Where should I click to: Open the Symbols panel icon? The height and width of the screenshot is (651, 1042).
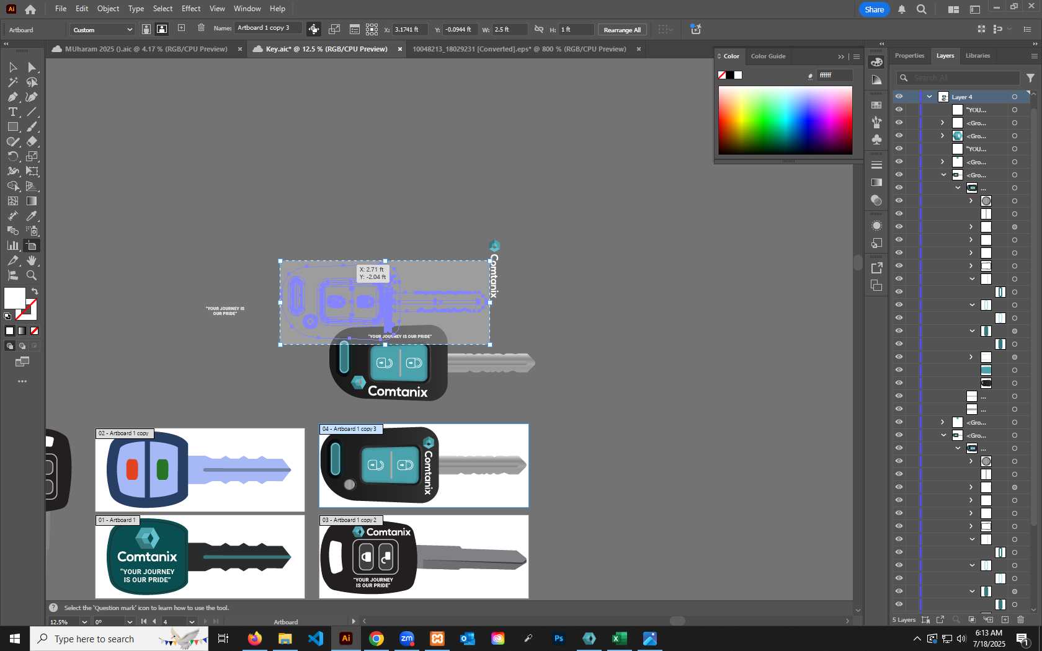[x=876, y=139]
